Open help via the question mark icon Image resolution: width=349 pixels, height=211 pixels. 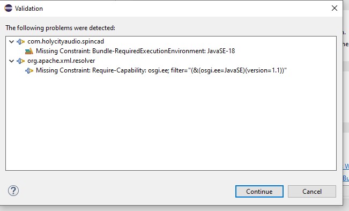point(13,191)
